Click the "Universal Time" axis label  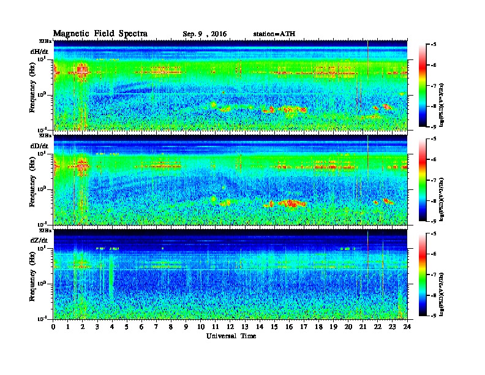click(x=231, y=336)
